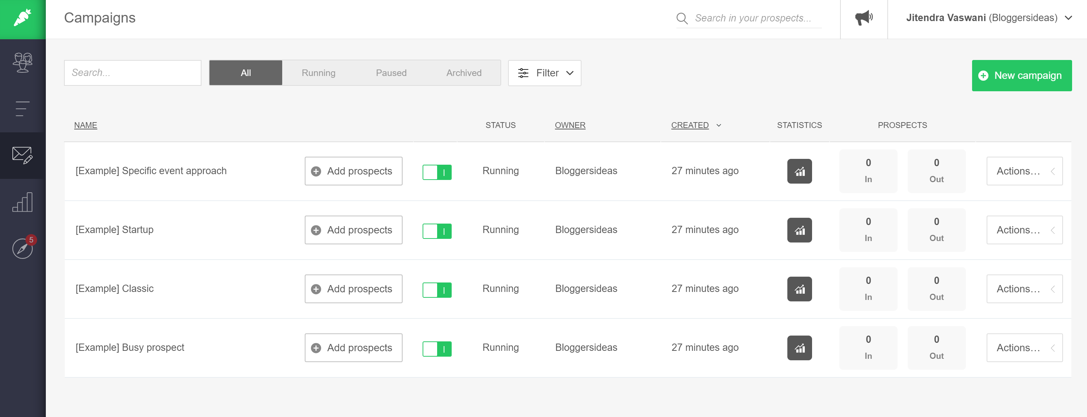
Task: Select the Campaigns envelope icon in sidebar
Action: tap(22, 156)
